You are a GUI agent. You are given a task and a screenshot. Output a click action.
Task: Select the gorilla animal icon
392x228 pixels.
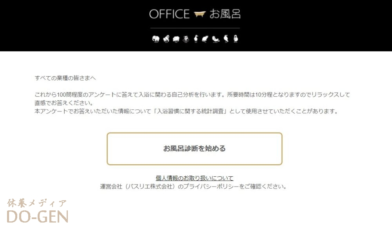[166, 39]
